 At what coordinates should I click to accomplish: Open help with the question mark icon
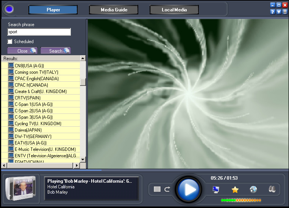[273, 12]
